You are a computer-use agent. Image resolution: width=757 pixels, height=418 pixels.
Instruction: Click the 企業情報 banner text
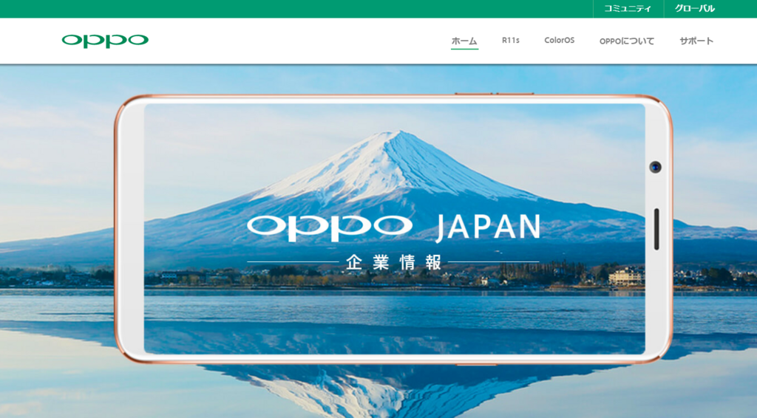tap(393, 262)
